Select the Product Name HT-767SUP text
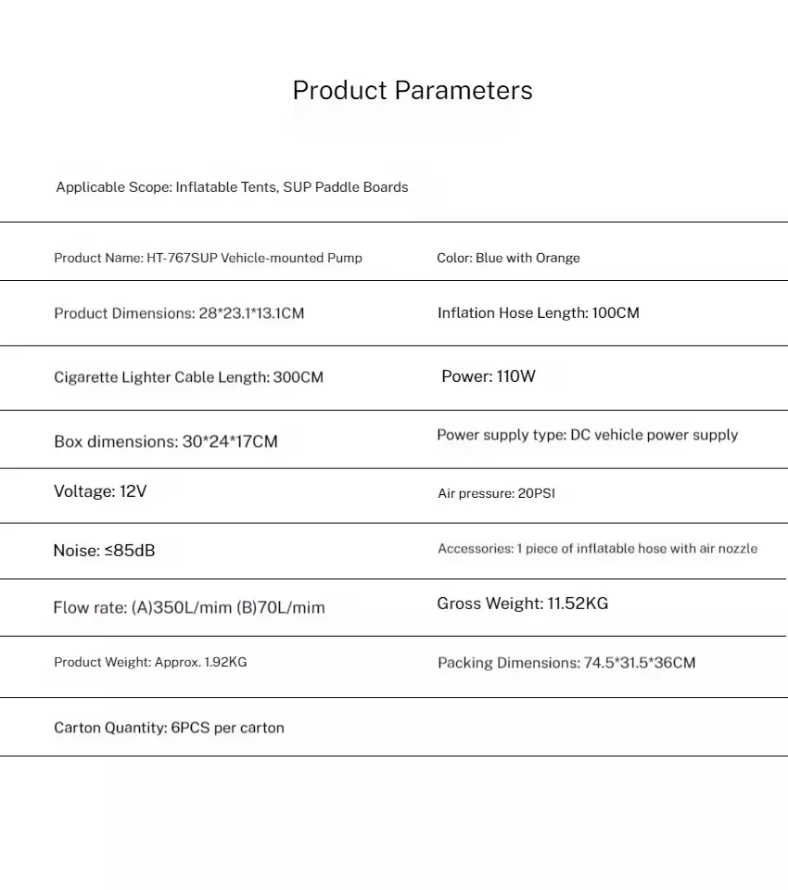This screenshot has height=890, width=788. (208, 258)
